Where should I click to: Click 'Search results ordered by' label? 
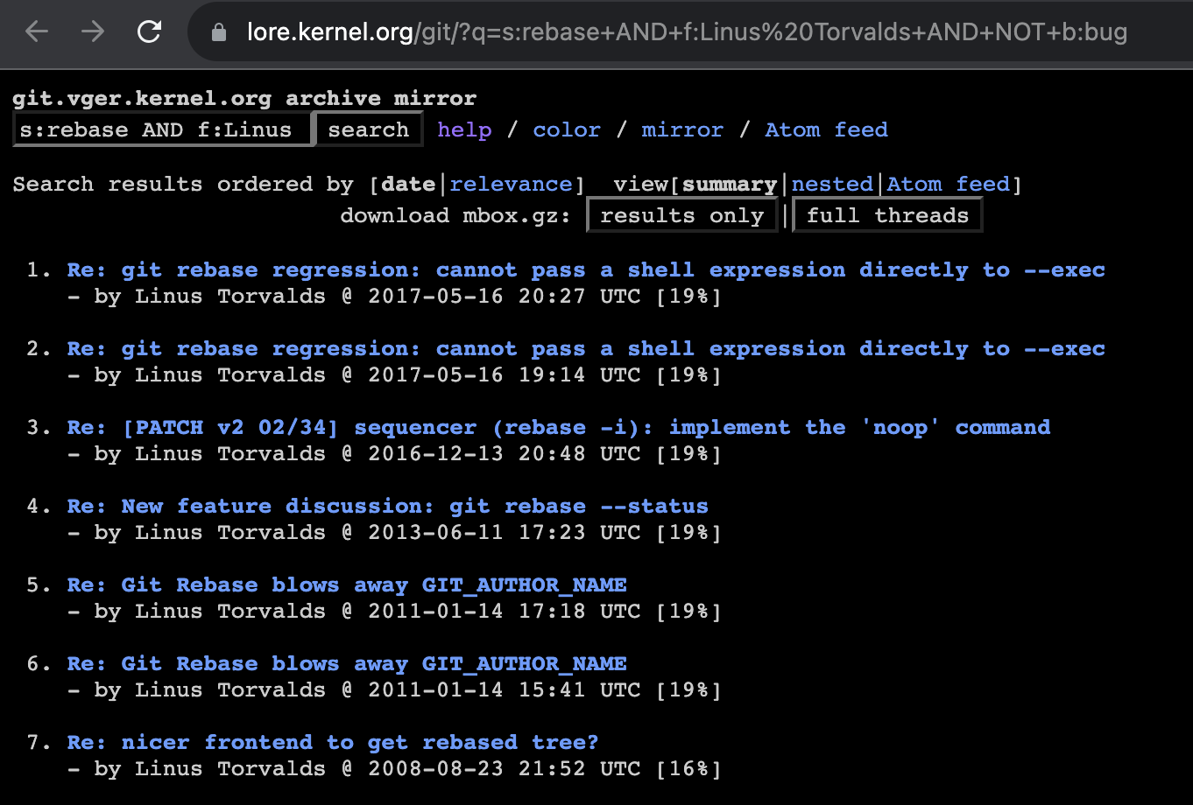pyautogui.click(x=183, y=184)
